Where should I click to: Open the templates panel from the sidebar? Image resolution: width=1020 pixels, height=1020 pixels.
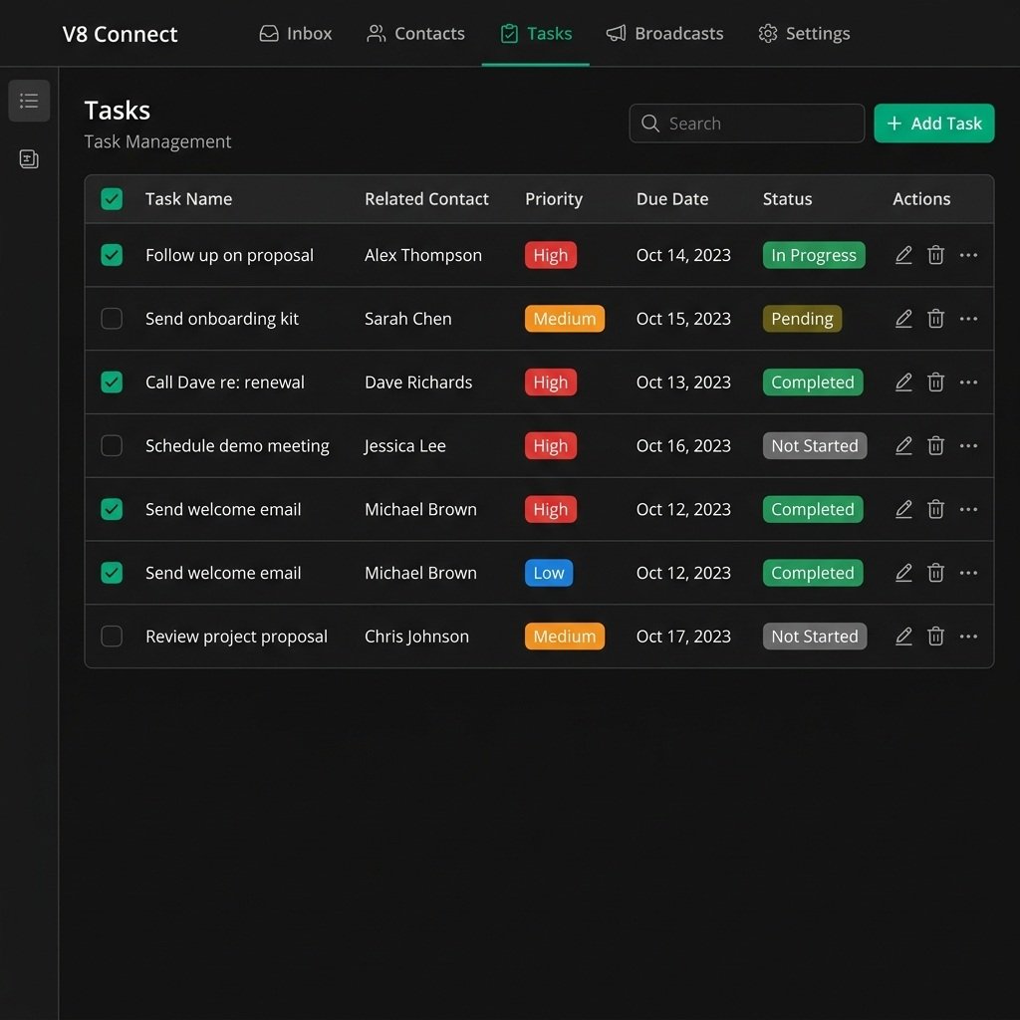pyautogui.click(x=29, y=158)
